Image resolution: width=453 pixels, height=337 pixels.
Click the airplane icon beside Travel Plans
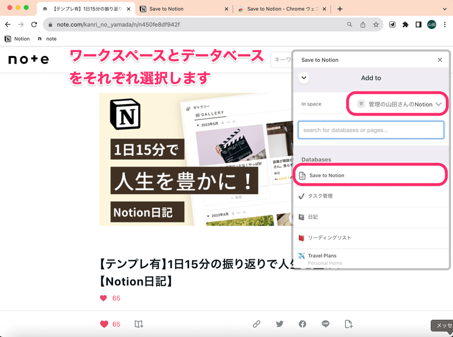coord(301,256)
